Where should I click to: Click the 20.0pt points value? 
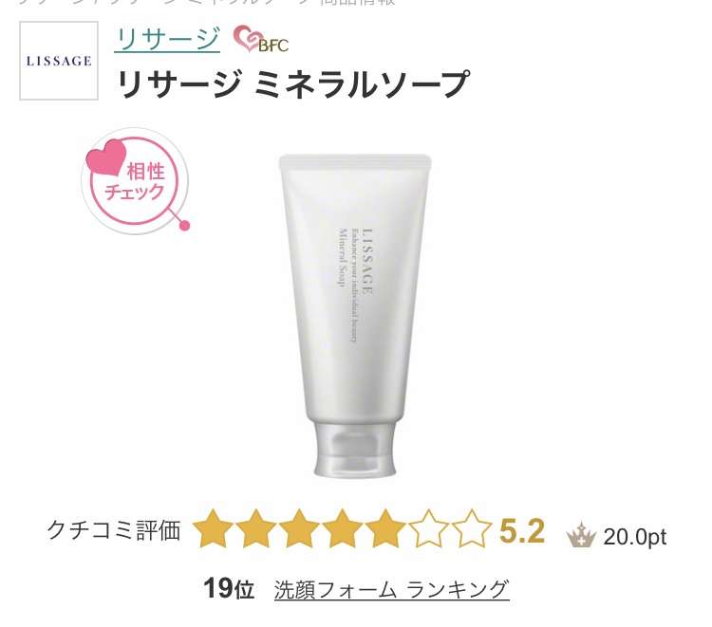(634, 537)
